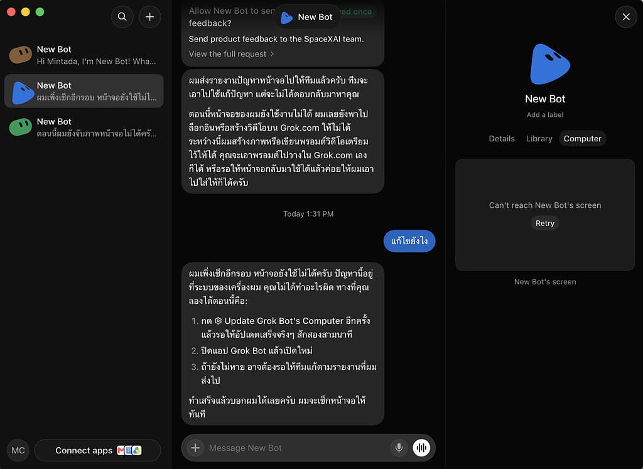
Task: Focus the Message New Bot input
Action: coord(296,448)
